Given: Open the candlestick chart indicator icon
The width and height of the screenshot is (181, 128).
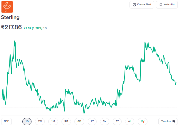Looking at the screenshot, I should [143, 121].
